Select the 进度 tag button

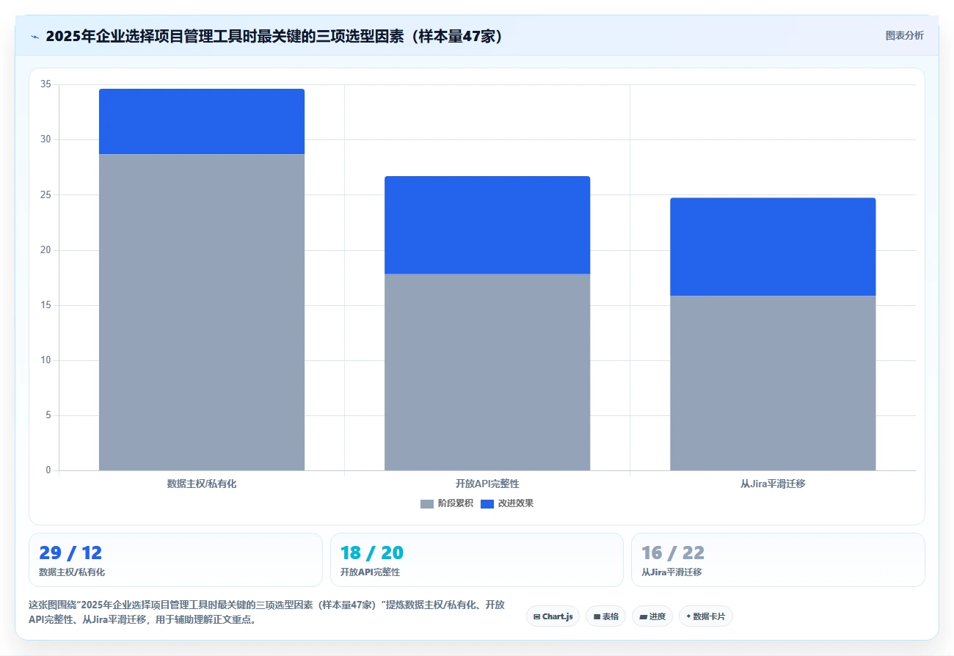point(652,616)
